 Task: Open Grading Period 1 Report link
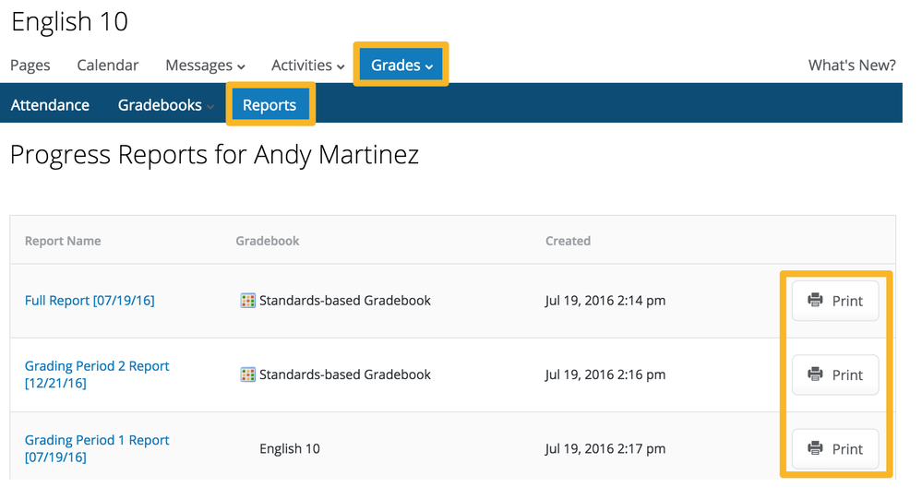tap(97, 448)
